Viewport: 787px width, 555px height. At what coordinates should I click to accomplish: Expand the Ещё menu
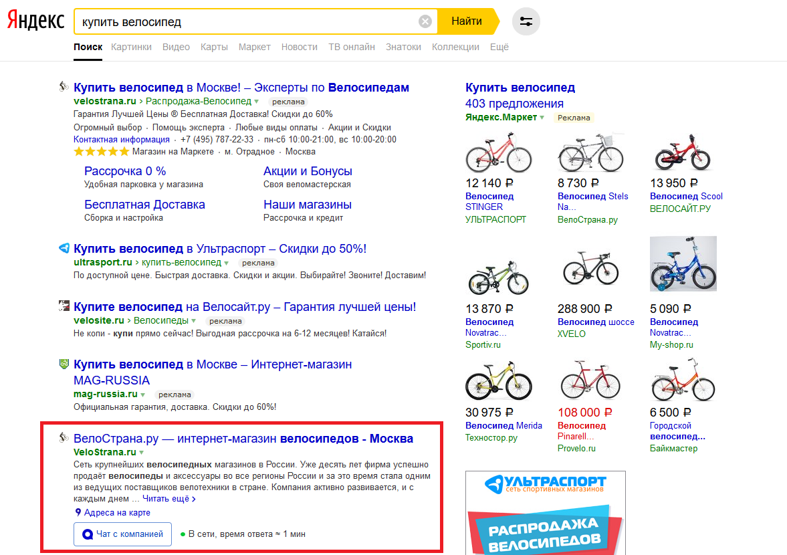(499, 47)
